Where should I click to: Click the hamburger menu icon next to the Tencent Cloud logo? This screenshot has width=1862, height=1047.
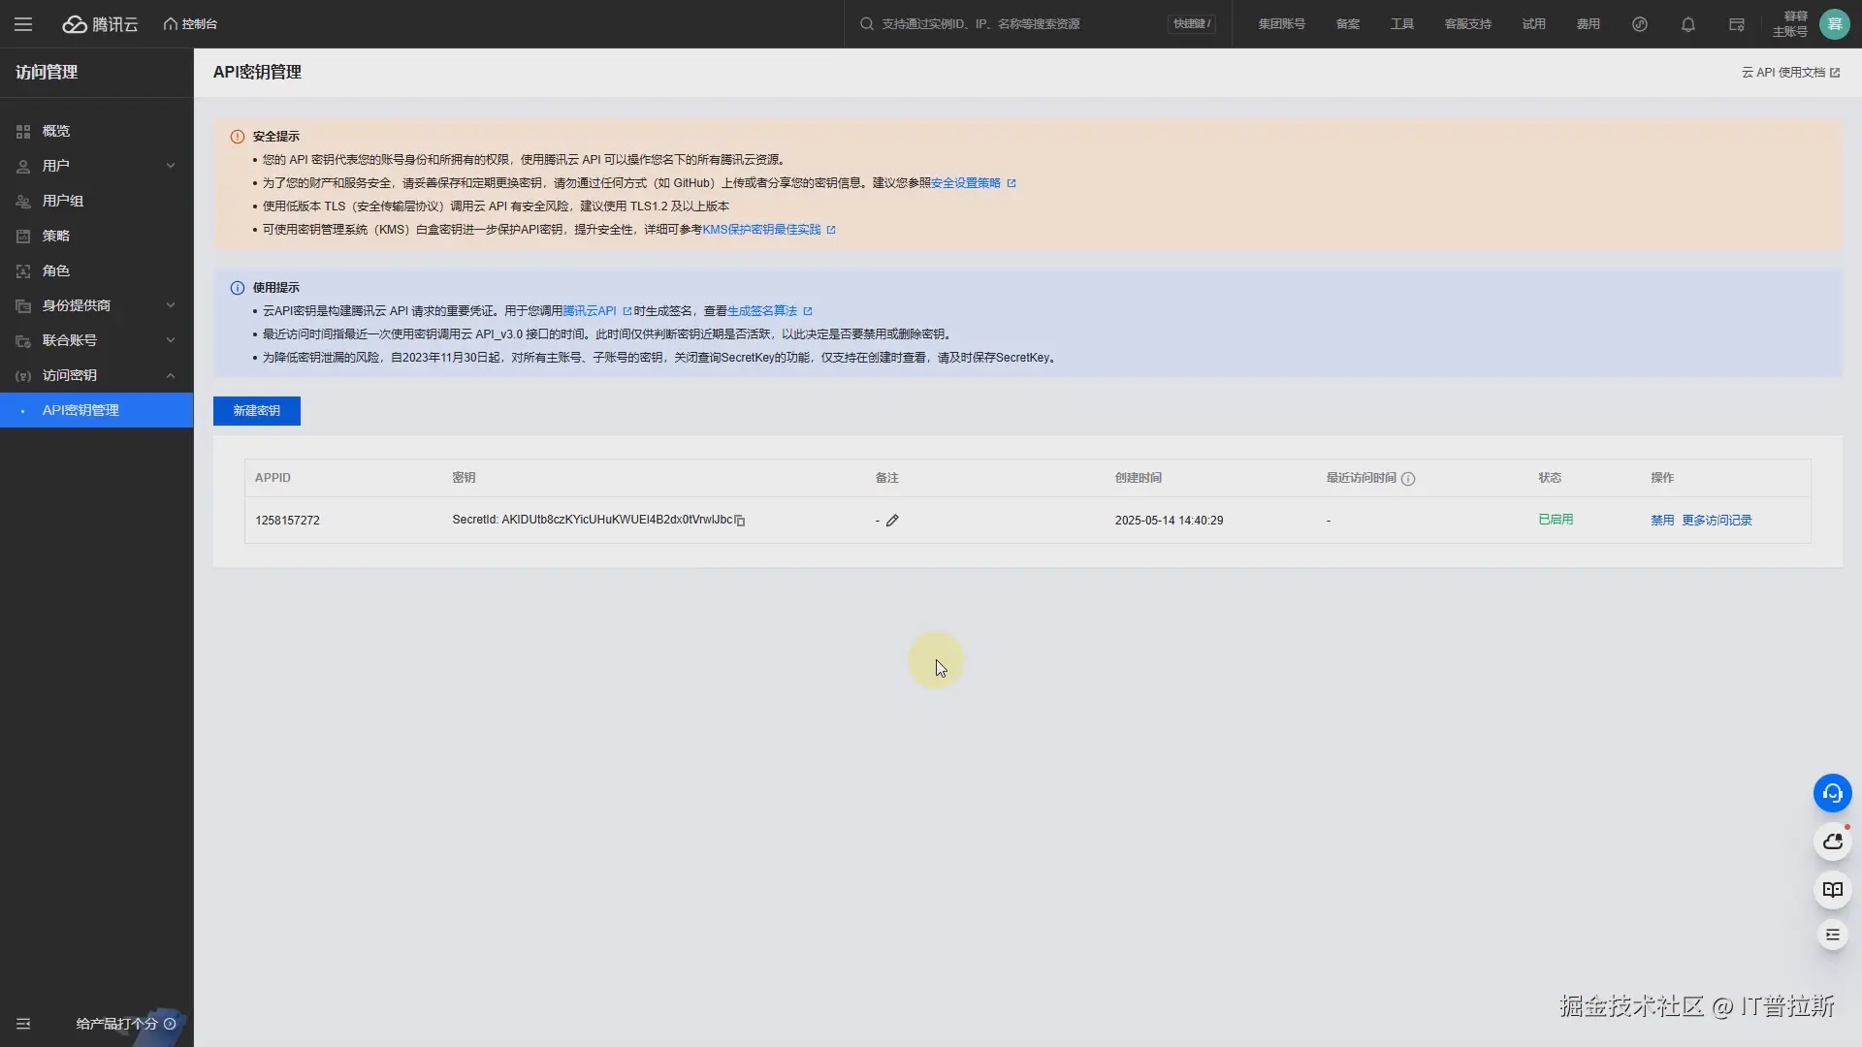pos(23,24)
